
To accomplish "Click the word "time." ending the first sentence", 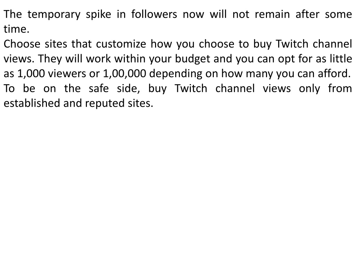I will tap(17, 29).
